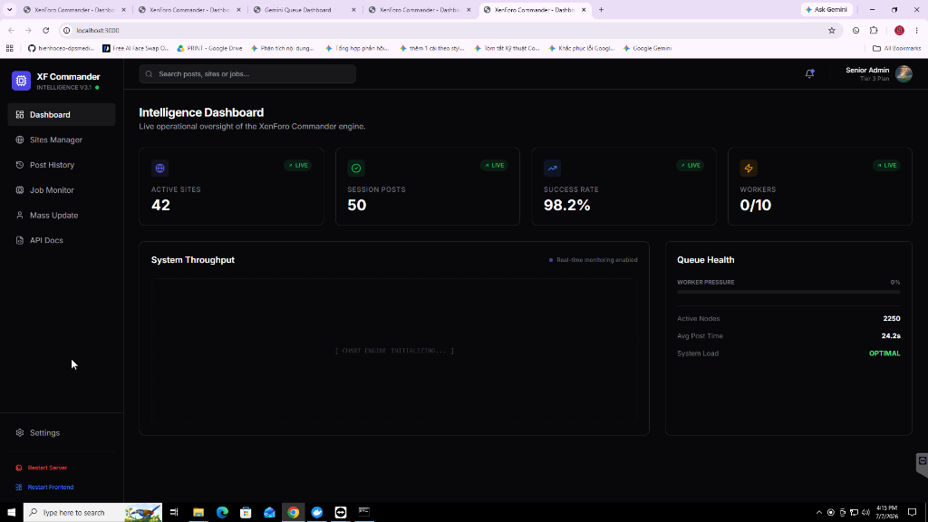Open All Bookmarks folder
This screenshot has height=522, width=928.
click(896, 49)
